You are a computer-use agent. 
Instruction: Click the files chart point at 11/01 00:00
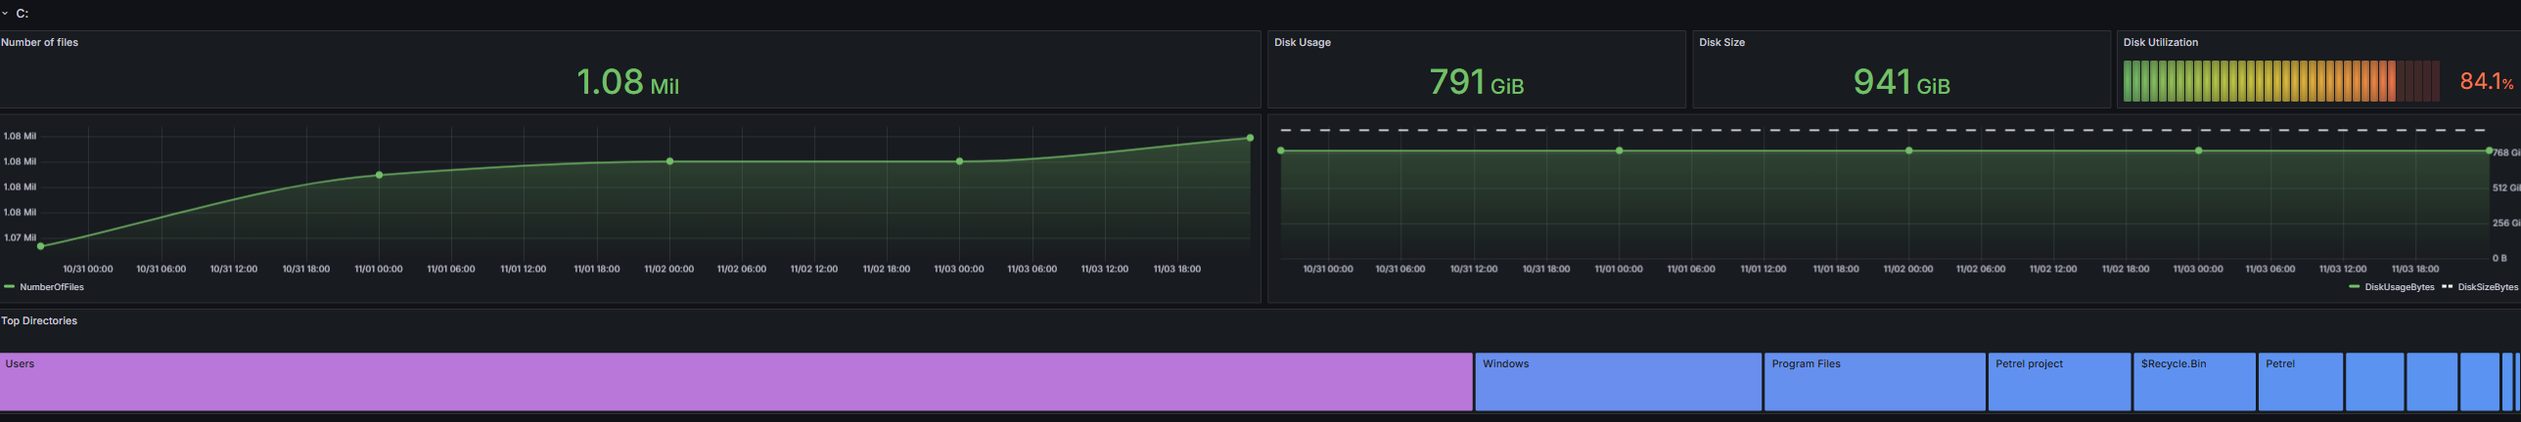pos(379,175)
